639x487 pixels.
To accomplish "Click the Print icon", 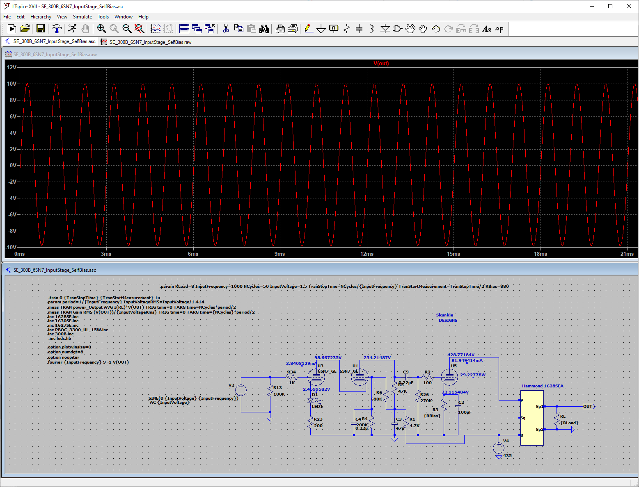I will (293, 29).
